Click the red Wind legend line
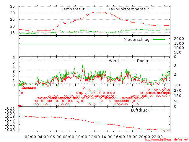This screenshot has height=142, width=189. click(129, 61)
